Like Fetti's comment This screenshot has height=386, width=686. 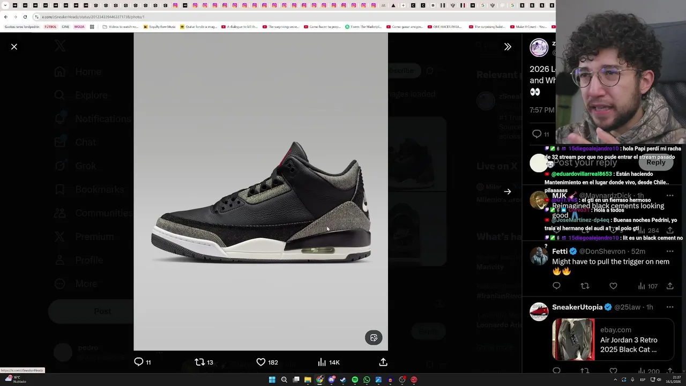coord(613,286)
